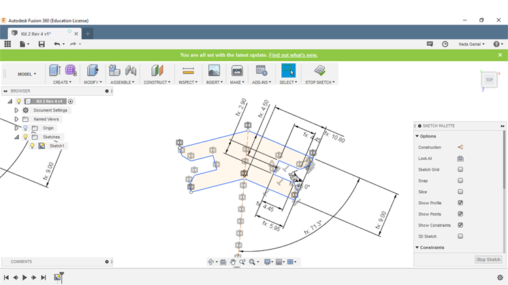Viewport: 508px width, 285px height.
Task: Add a new document tab
Action: 87,33
